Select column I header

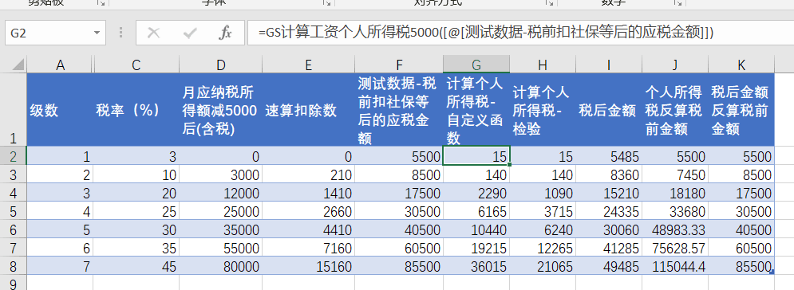tap(609, 65)
